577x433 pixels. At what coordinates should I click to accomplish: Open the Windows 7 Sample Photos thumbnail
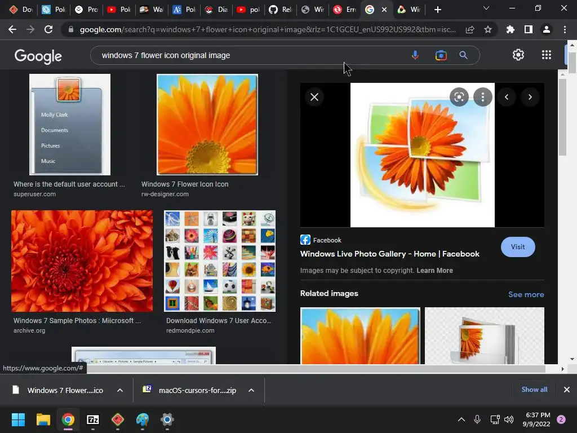(82, 261)
